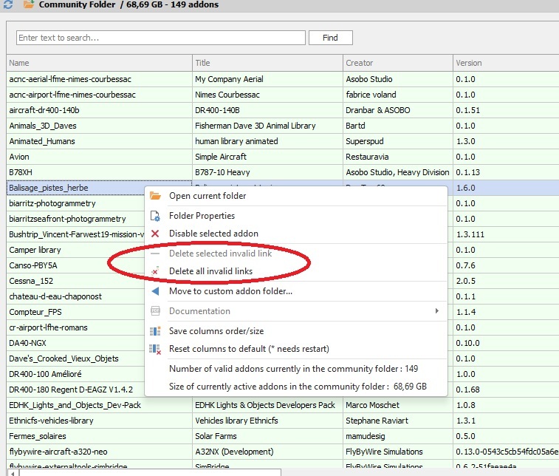Click the Title column header
Viewport: 559px width, 476px height.
(x=267, y=63)
